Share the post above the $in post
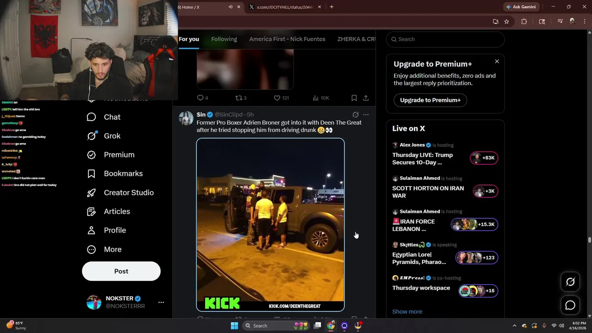This screenshot has height=333, width=592. click(366, 98)
